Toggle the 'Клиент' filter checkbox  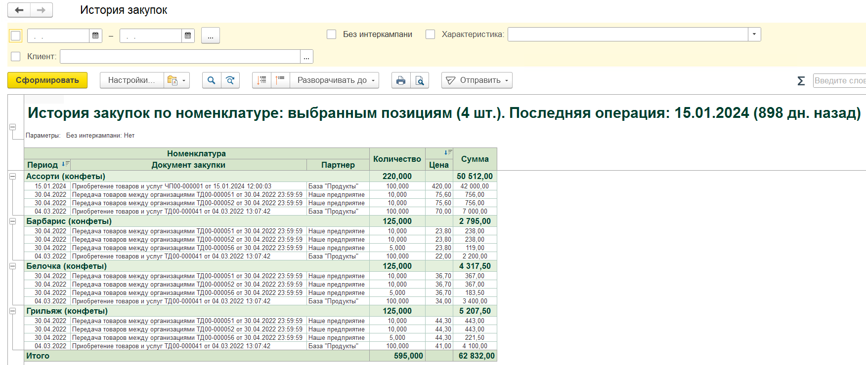tap(16, 57)
